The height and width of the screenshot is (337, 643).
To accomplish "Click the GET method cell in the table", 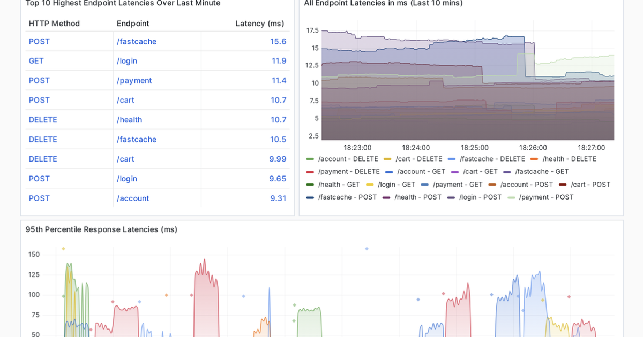I will coord(36,61).
